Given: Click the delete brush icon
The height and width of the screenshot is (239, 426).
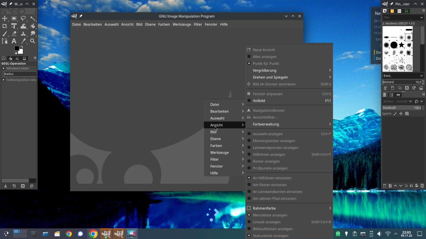Looking at the screenshot, I should pyautogui.click(x=407, y=88).
